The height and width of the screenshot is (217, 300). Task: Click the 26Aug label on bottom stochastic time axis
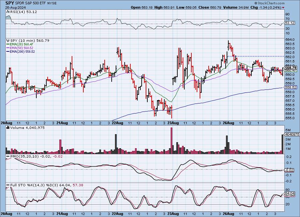coord(228,214)
